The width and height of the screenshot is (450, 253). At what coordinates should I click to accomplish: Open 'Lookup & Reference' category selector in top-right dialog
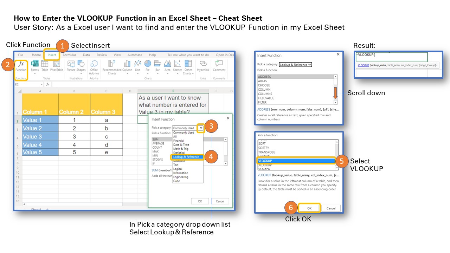[x=295, y=65]
